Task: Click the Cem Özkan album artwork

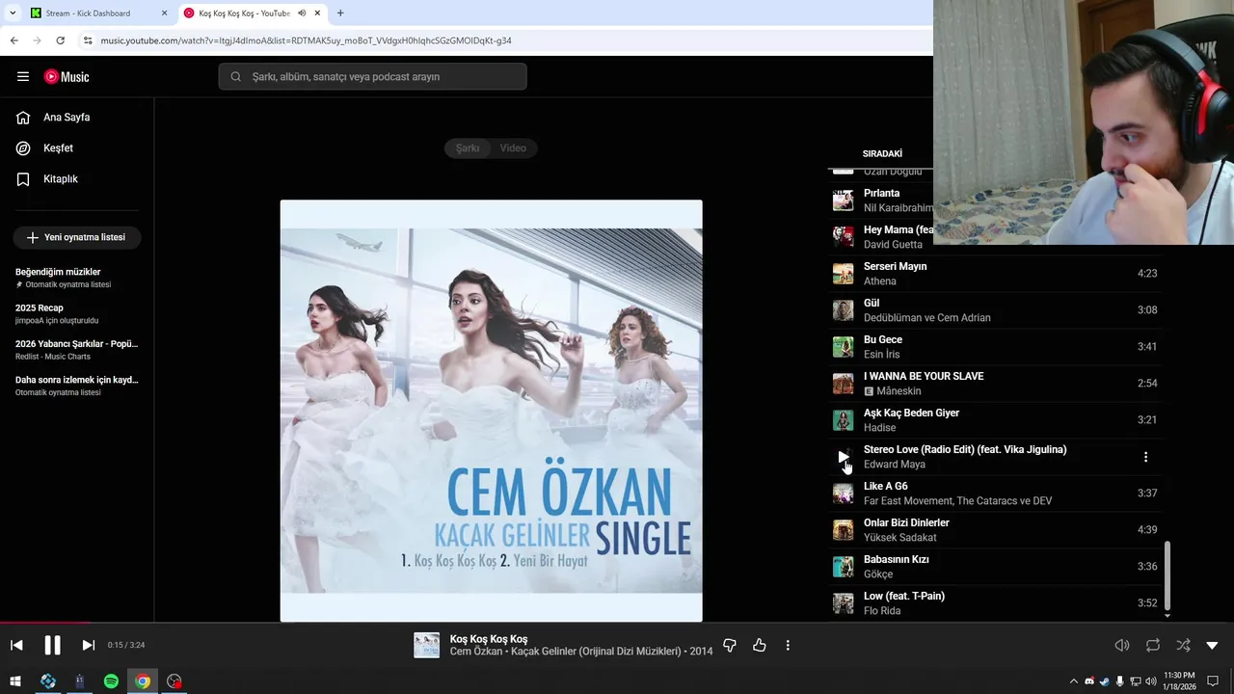Action: pos(491,411)
